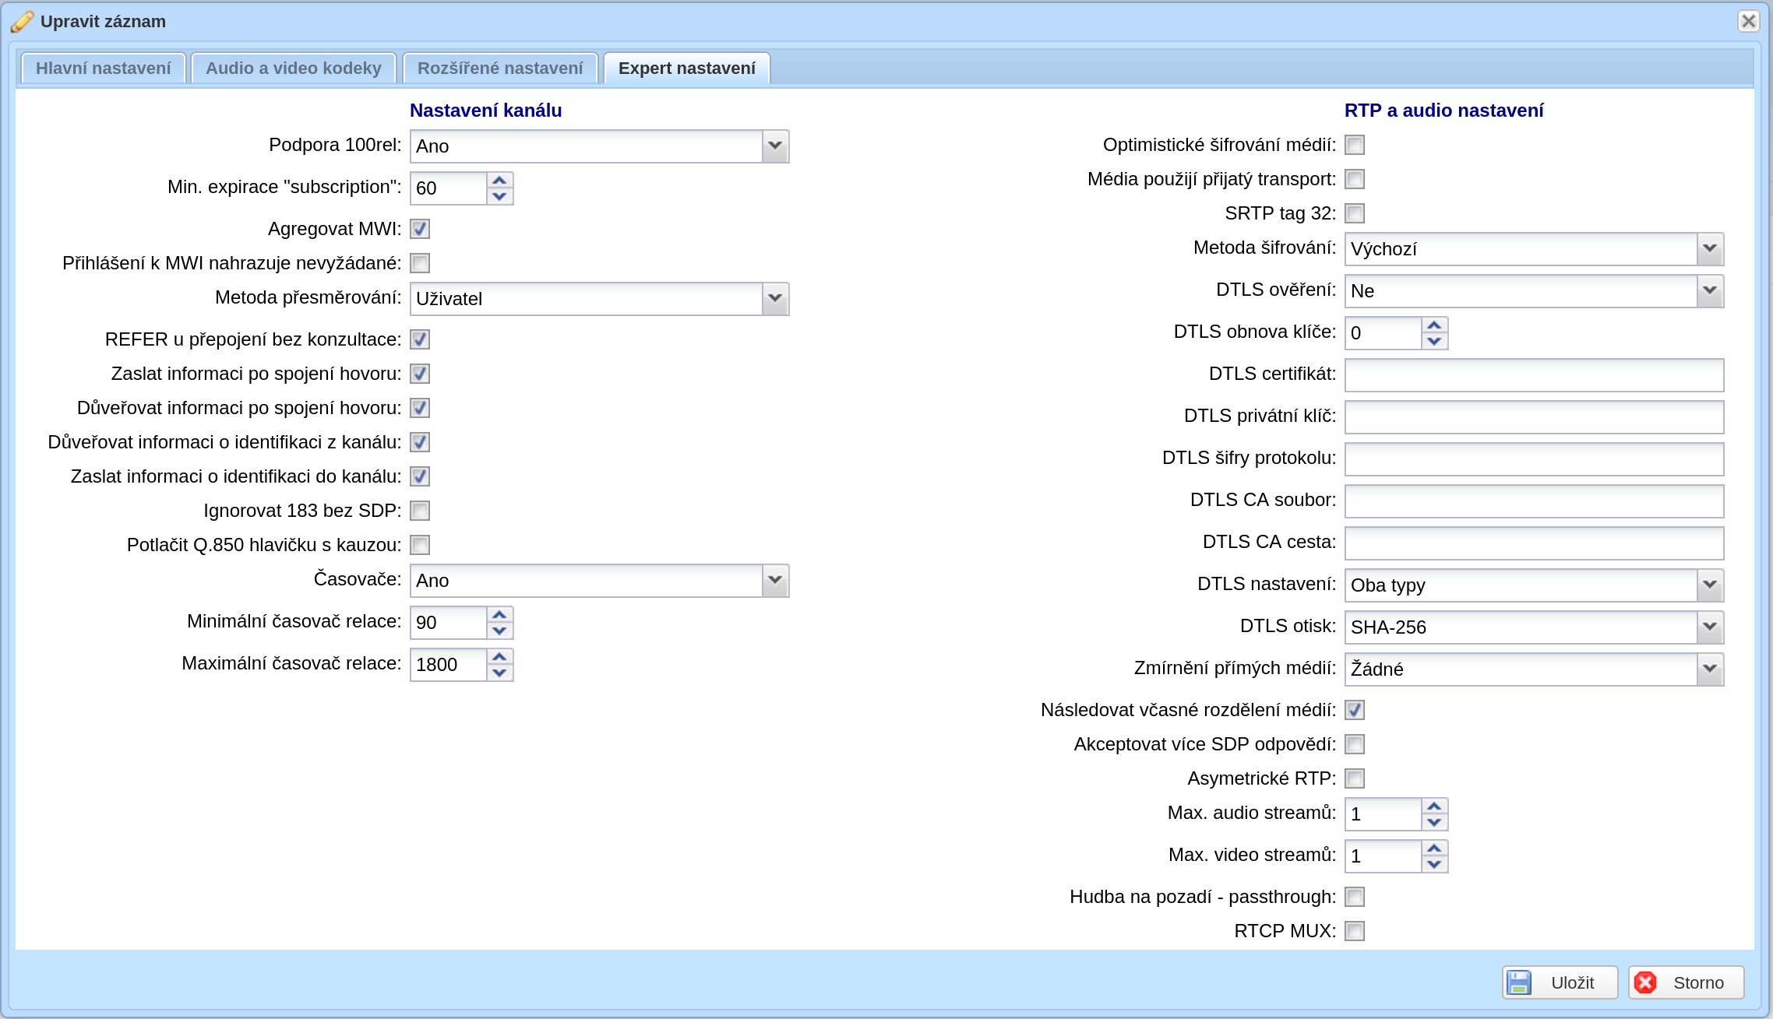
Task: Select Expert nastavení tab
Action: (x=687, y=69)
